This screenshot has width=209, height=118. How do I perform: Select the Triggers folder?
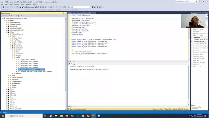click(18, 56)
